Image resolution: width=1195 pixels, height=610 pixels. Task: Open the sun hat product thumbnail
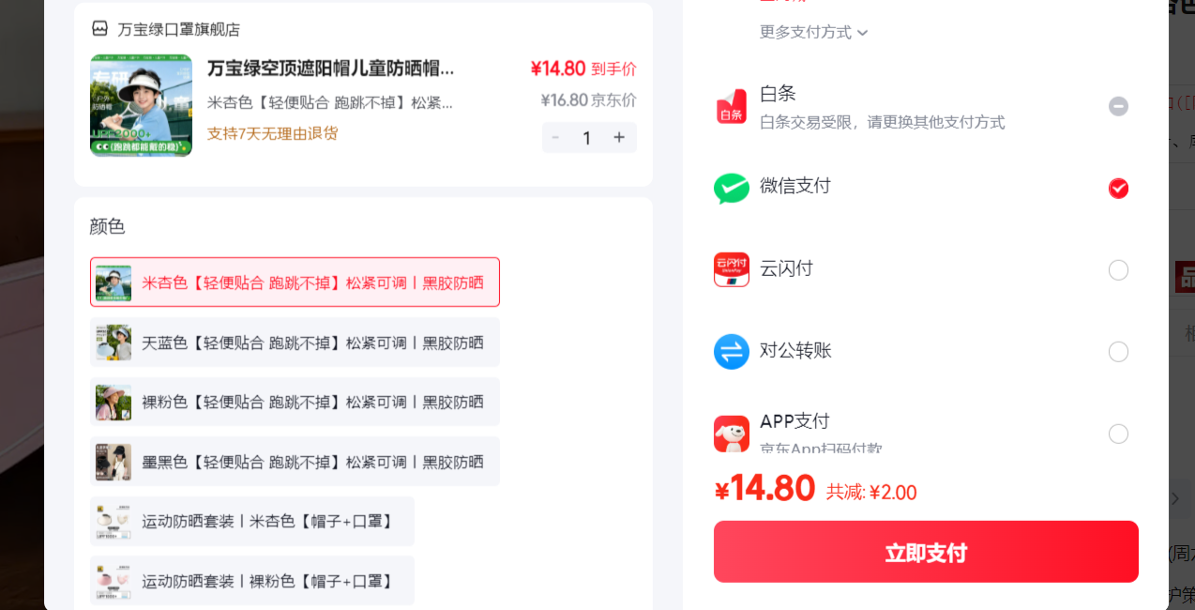(x=141, y=105)
